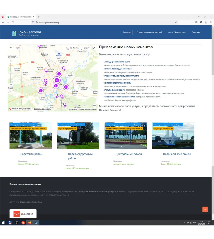The image size is (214, 239).
Task: Click the map cluster marker labeled 12
Action: coord(57,80)
